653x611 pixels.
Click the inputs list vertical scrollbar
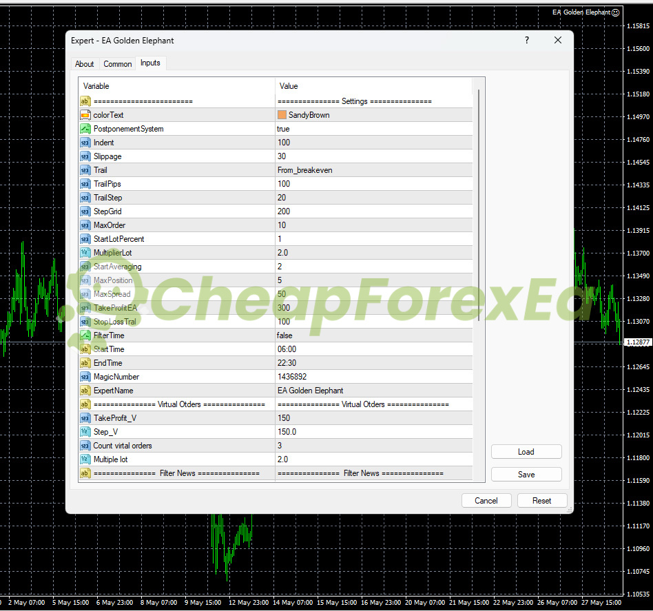pos(479,205)
